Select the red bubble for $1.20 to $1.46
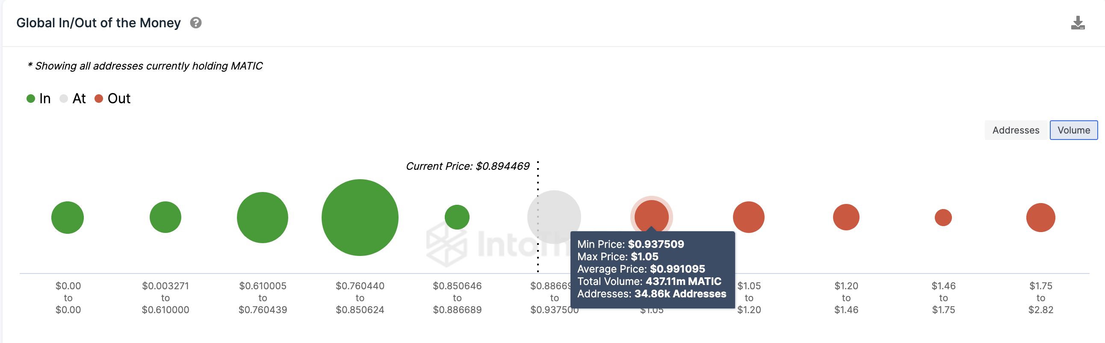This screenshot has height=343, width=1105. point(846,217)
